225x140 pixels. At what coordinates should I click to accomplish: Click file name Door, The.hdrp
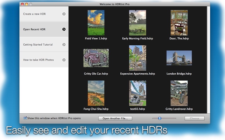[179, 38]
